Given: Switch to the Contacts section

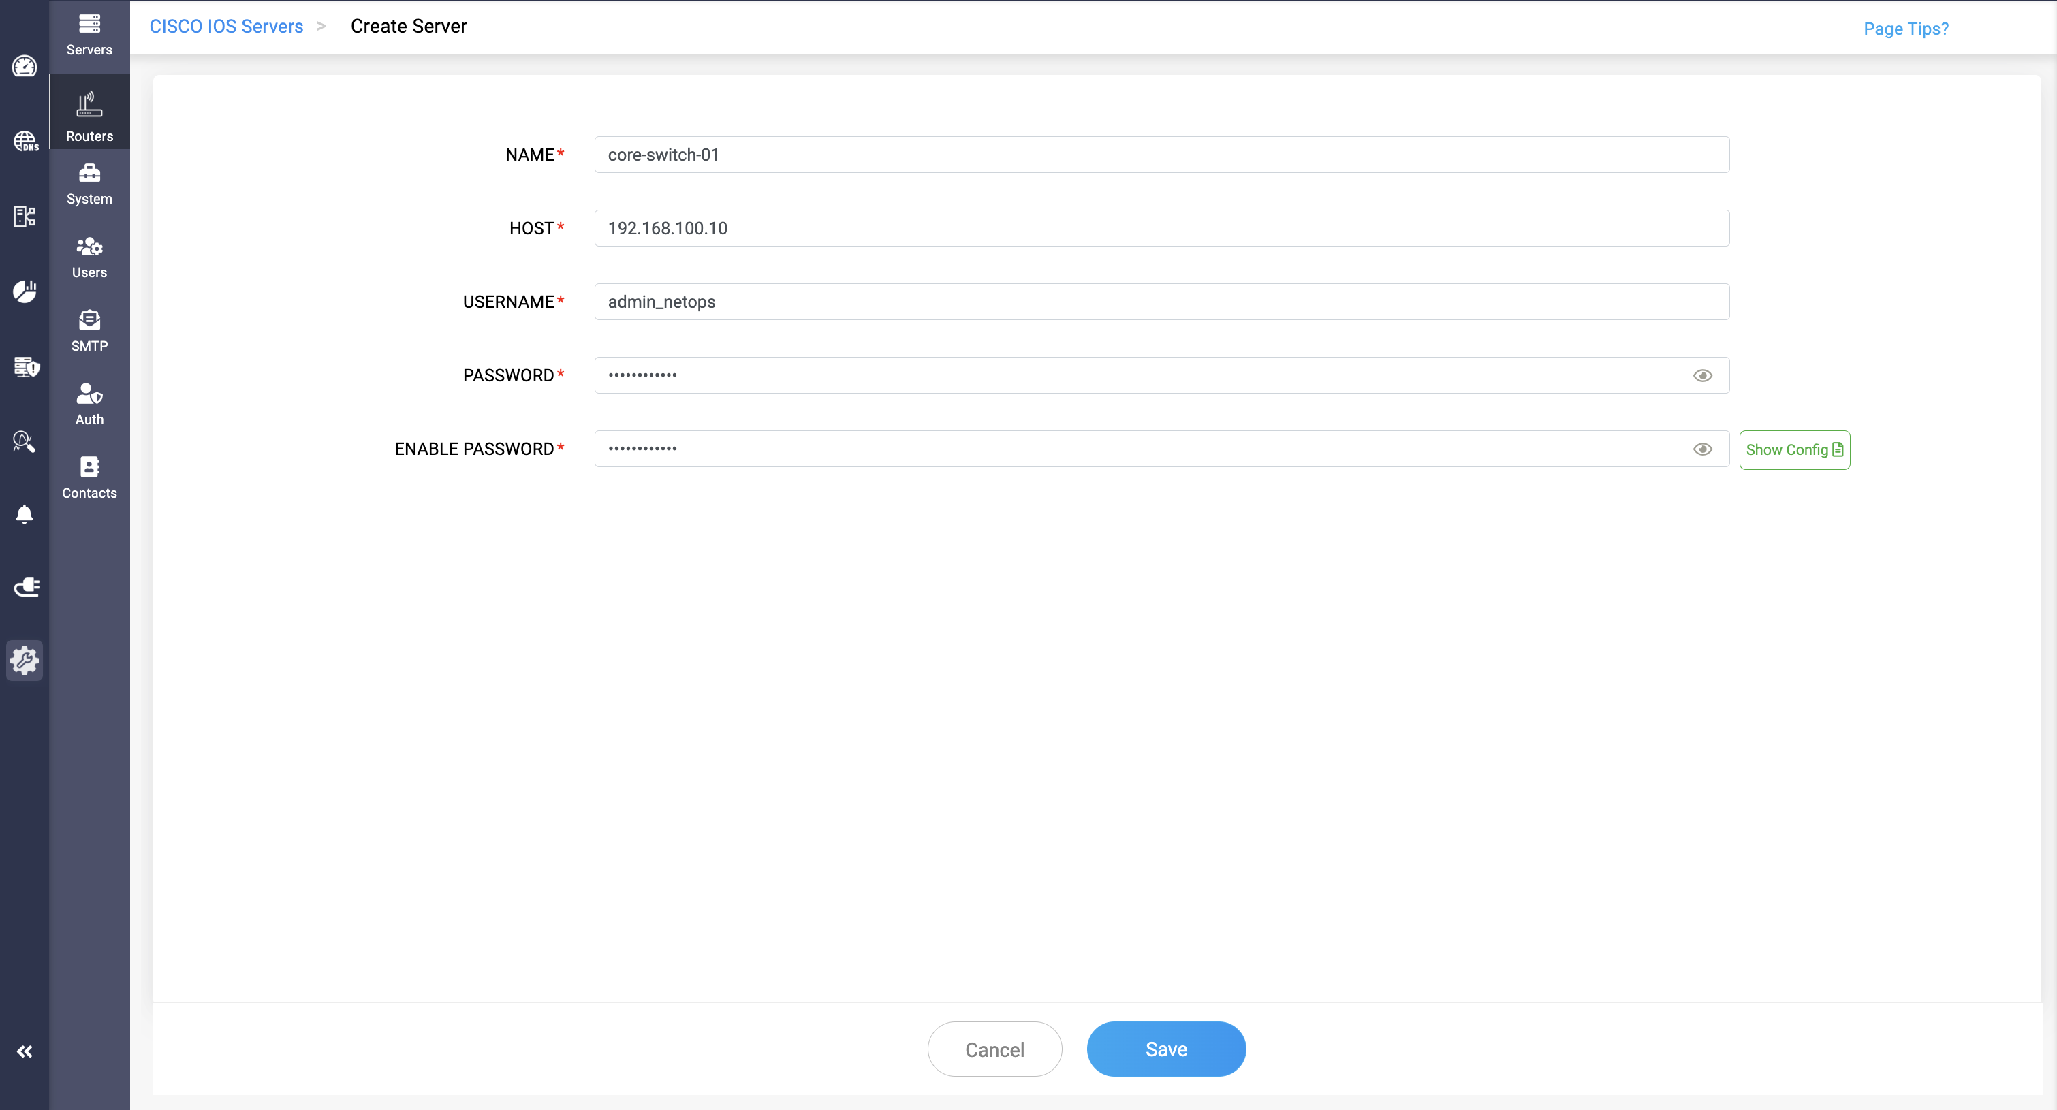Looking at the screenshot, I should pyautogui.click(x=89, y=477).
